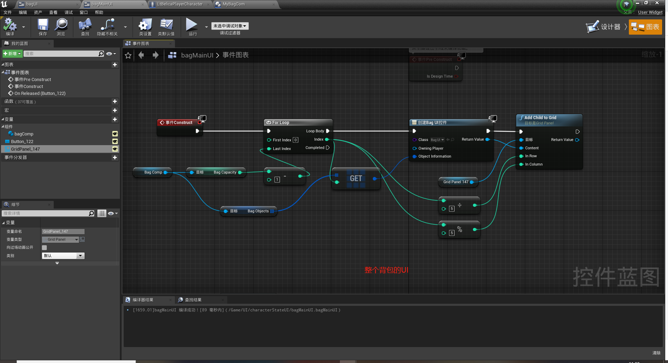
Task: Open 类设置 (Class Settings)
Action: pyautogui.click(x=145, y=27)
